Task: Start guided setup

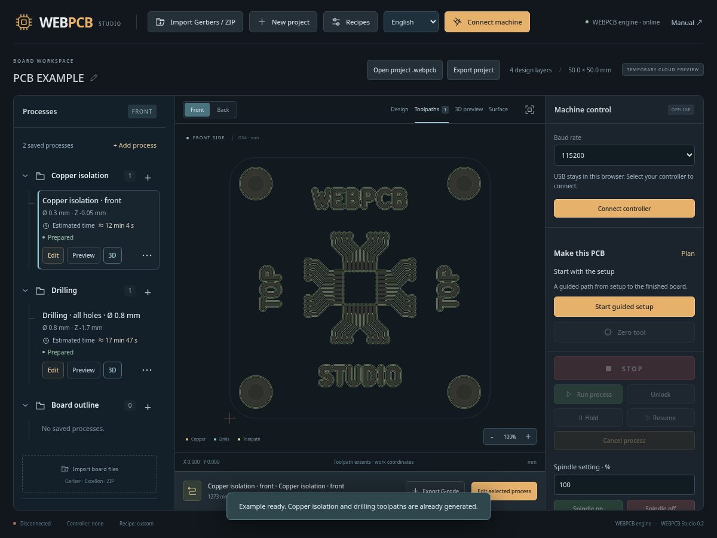Action: point(624,307)
